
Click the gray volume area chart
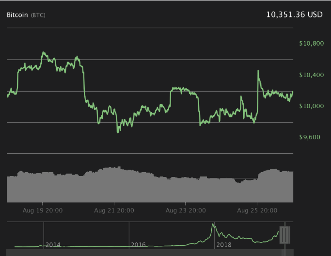tap(150, 185)
